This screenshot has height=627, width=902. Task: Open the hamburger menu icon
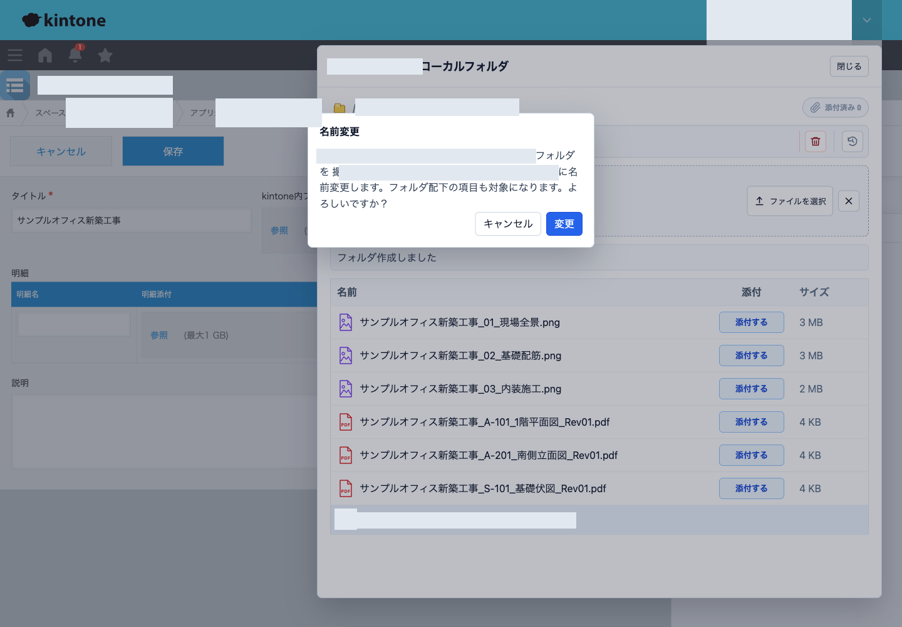point(15,55)
